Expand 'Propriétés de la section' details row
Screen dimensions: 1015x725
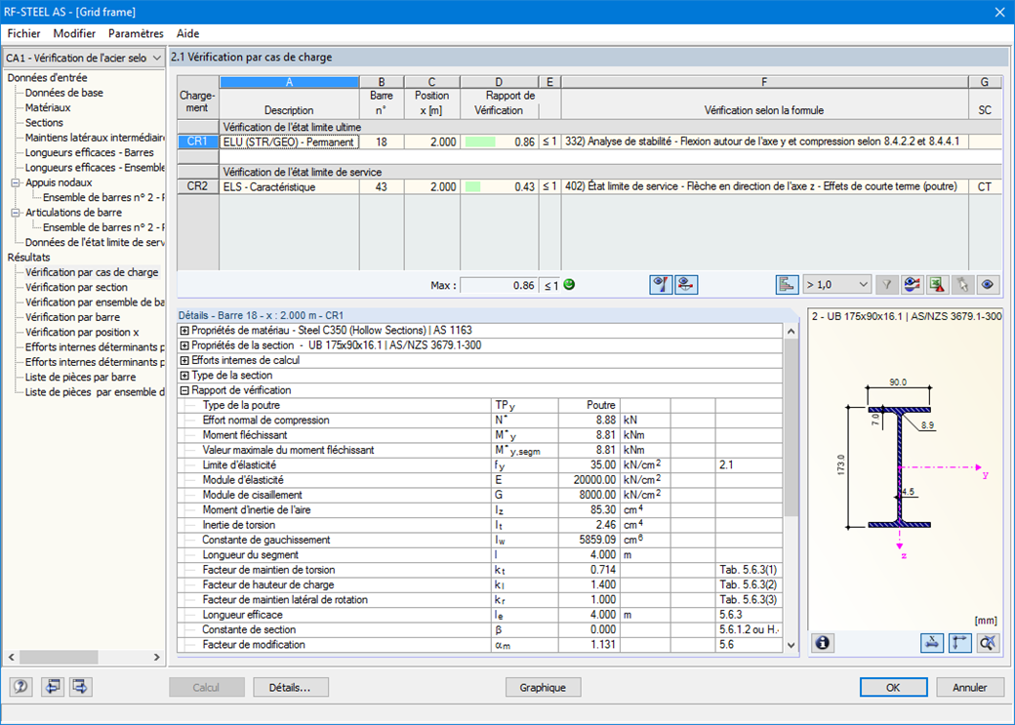184,345
